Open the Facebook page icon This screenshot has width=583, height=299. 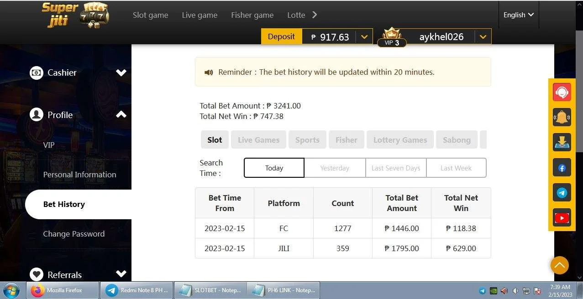click(x=562, y=168)
